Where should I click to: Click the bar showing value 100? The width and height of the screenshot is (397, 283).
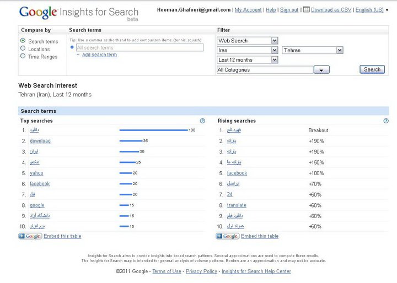click(x=154, y=130)
